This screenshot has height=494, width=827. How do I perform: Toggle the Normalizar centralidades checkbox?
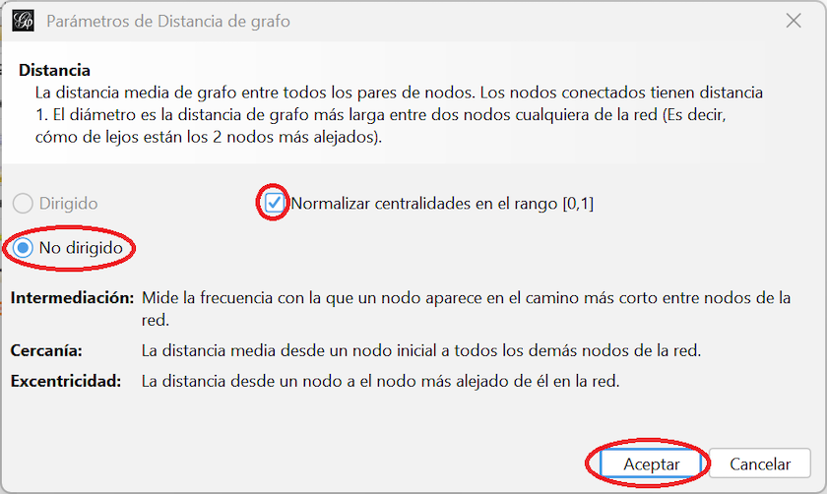pyautogui.click(x=275, y=203)
